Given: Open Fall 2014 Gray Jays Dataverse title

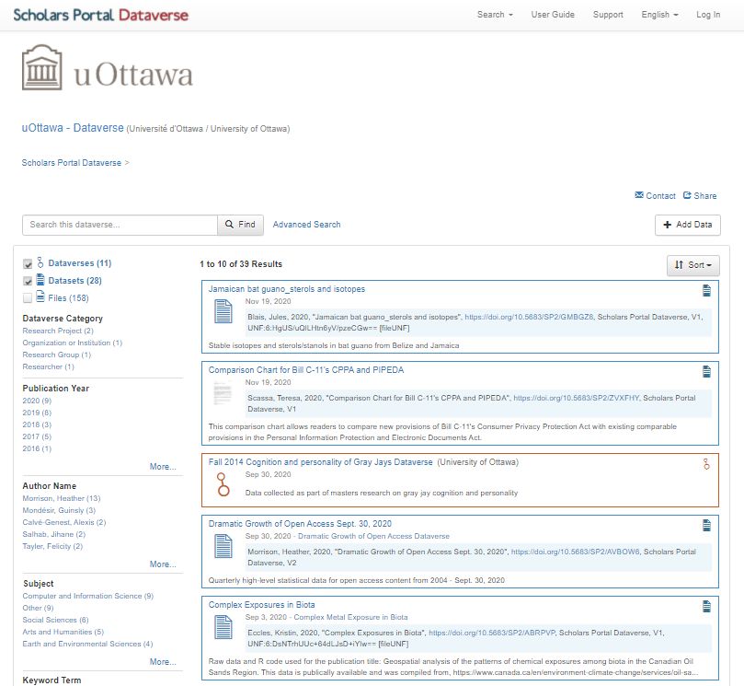Looking at the screenshot, I should [320, 461].
